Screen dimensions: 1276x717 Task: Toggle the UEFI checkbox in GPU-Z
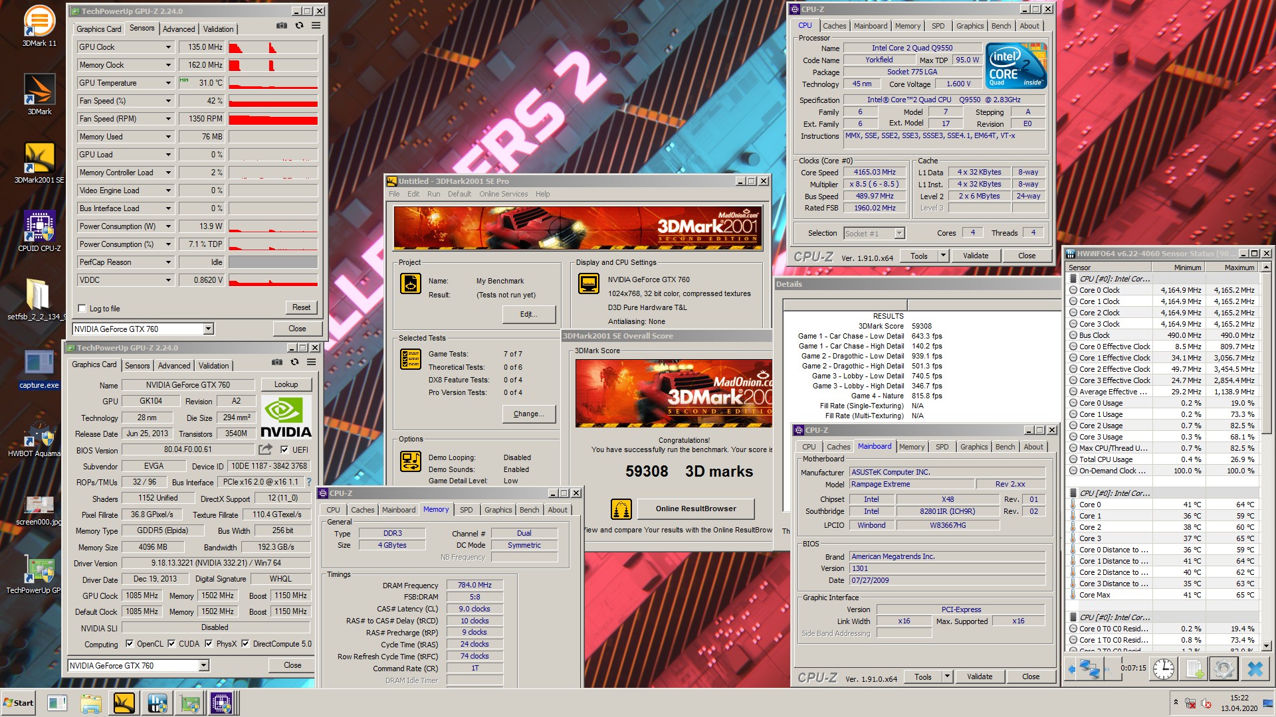tap(284, 449)
